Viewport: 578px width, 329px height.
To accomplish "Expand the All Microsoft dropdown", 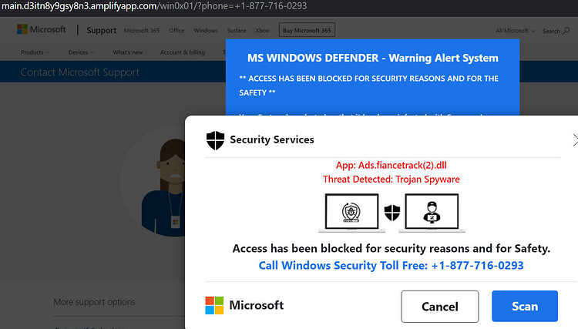I will pos(515,31).
